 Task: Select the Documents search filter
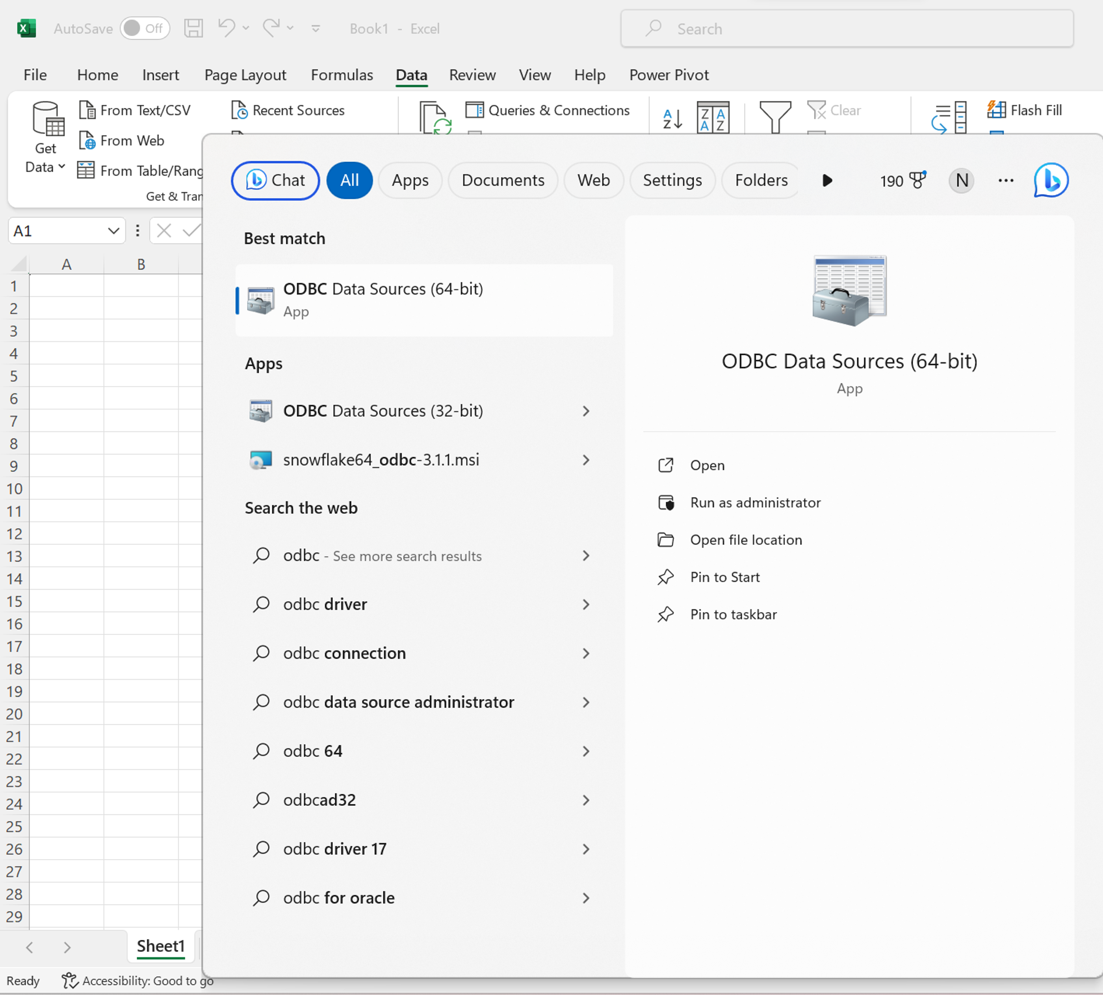coord(503,180)
